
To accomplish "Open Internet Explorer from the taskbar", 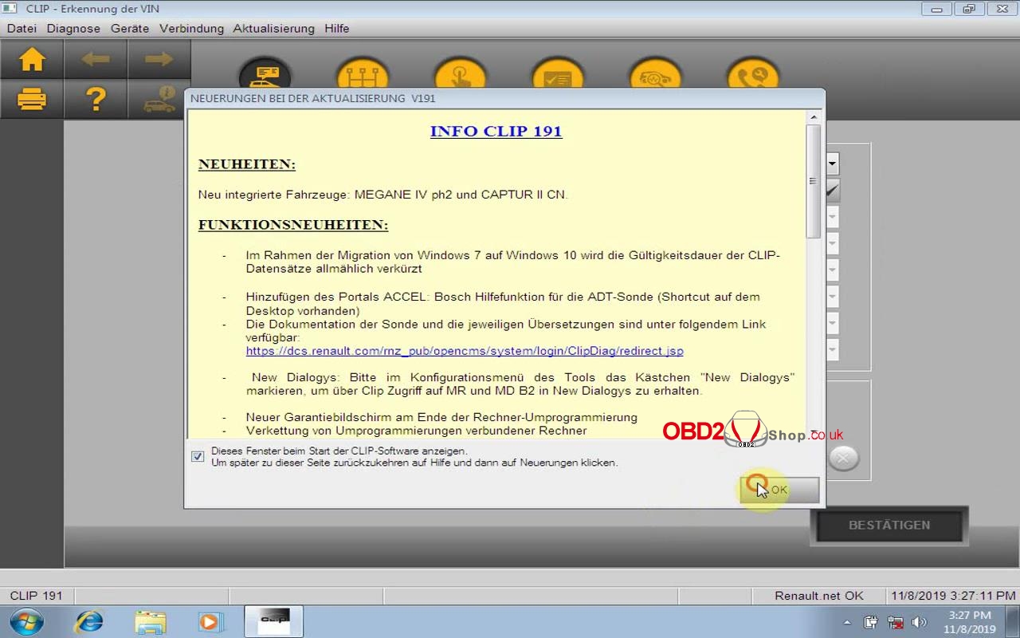I will pos(89,621).
